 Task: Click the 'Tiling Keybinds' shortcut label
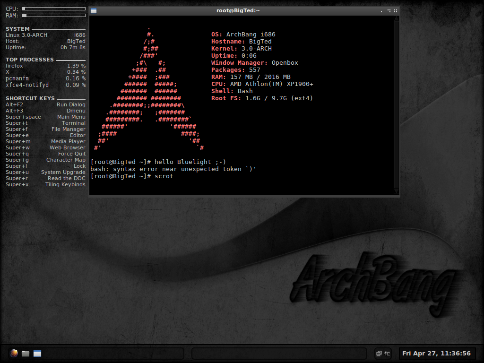click(x=65, y=185)
